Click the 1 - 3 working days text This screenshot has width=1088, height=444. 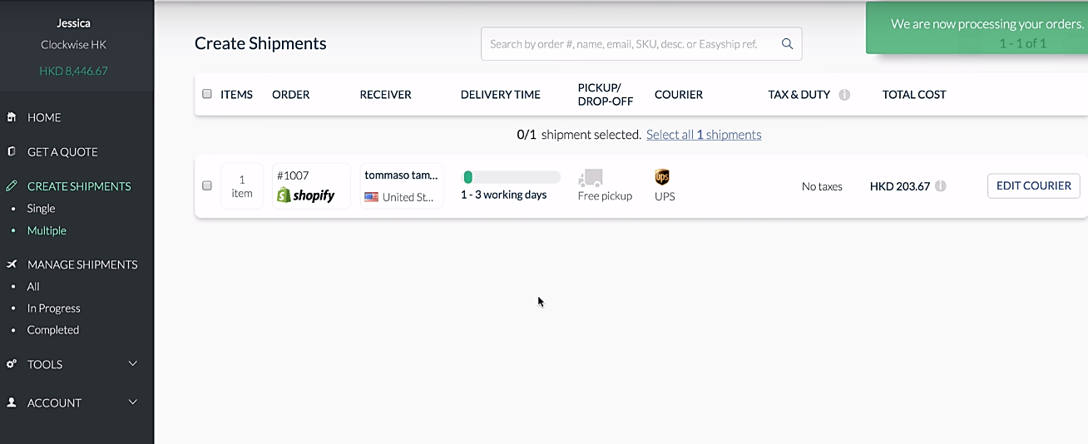coord(504,195)
